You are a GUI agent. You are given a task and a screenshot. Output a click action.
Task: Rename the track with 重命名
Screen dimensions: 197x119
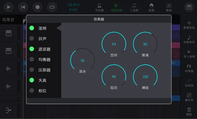189,97
